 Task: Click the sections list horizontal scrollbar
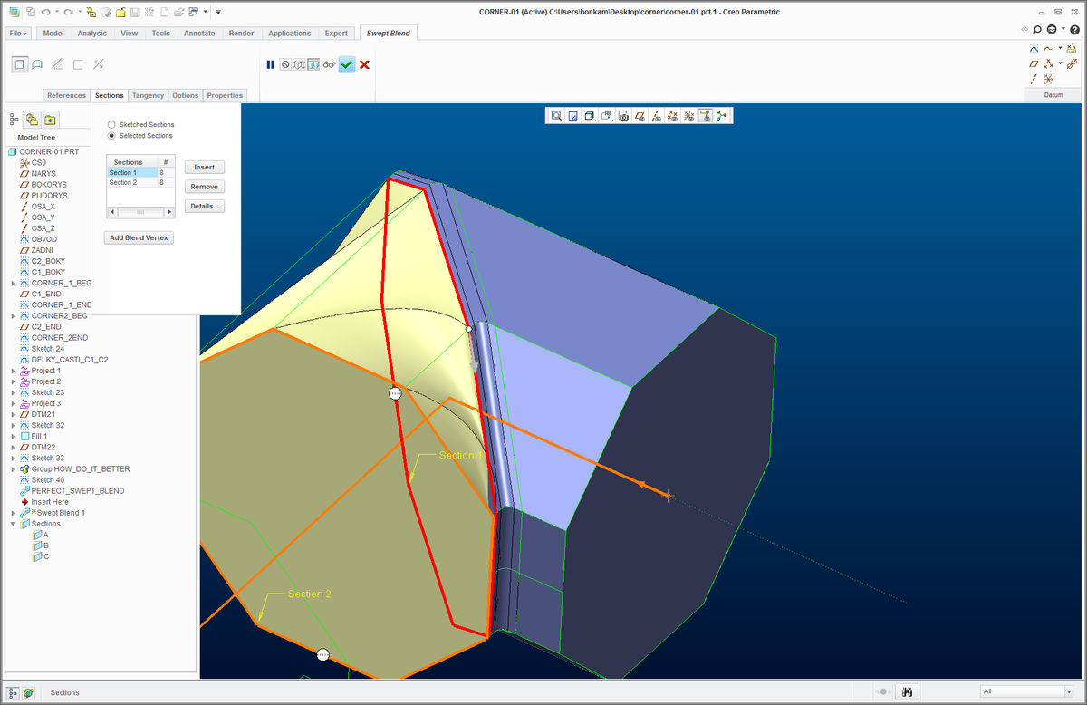[x=140, y=212]
